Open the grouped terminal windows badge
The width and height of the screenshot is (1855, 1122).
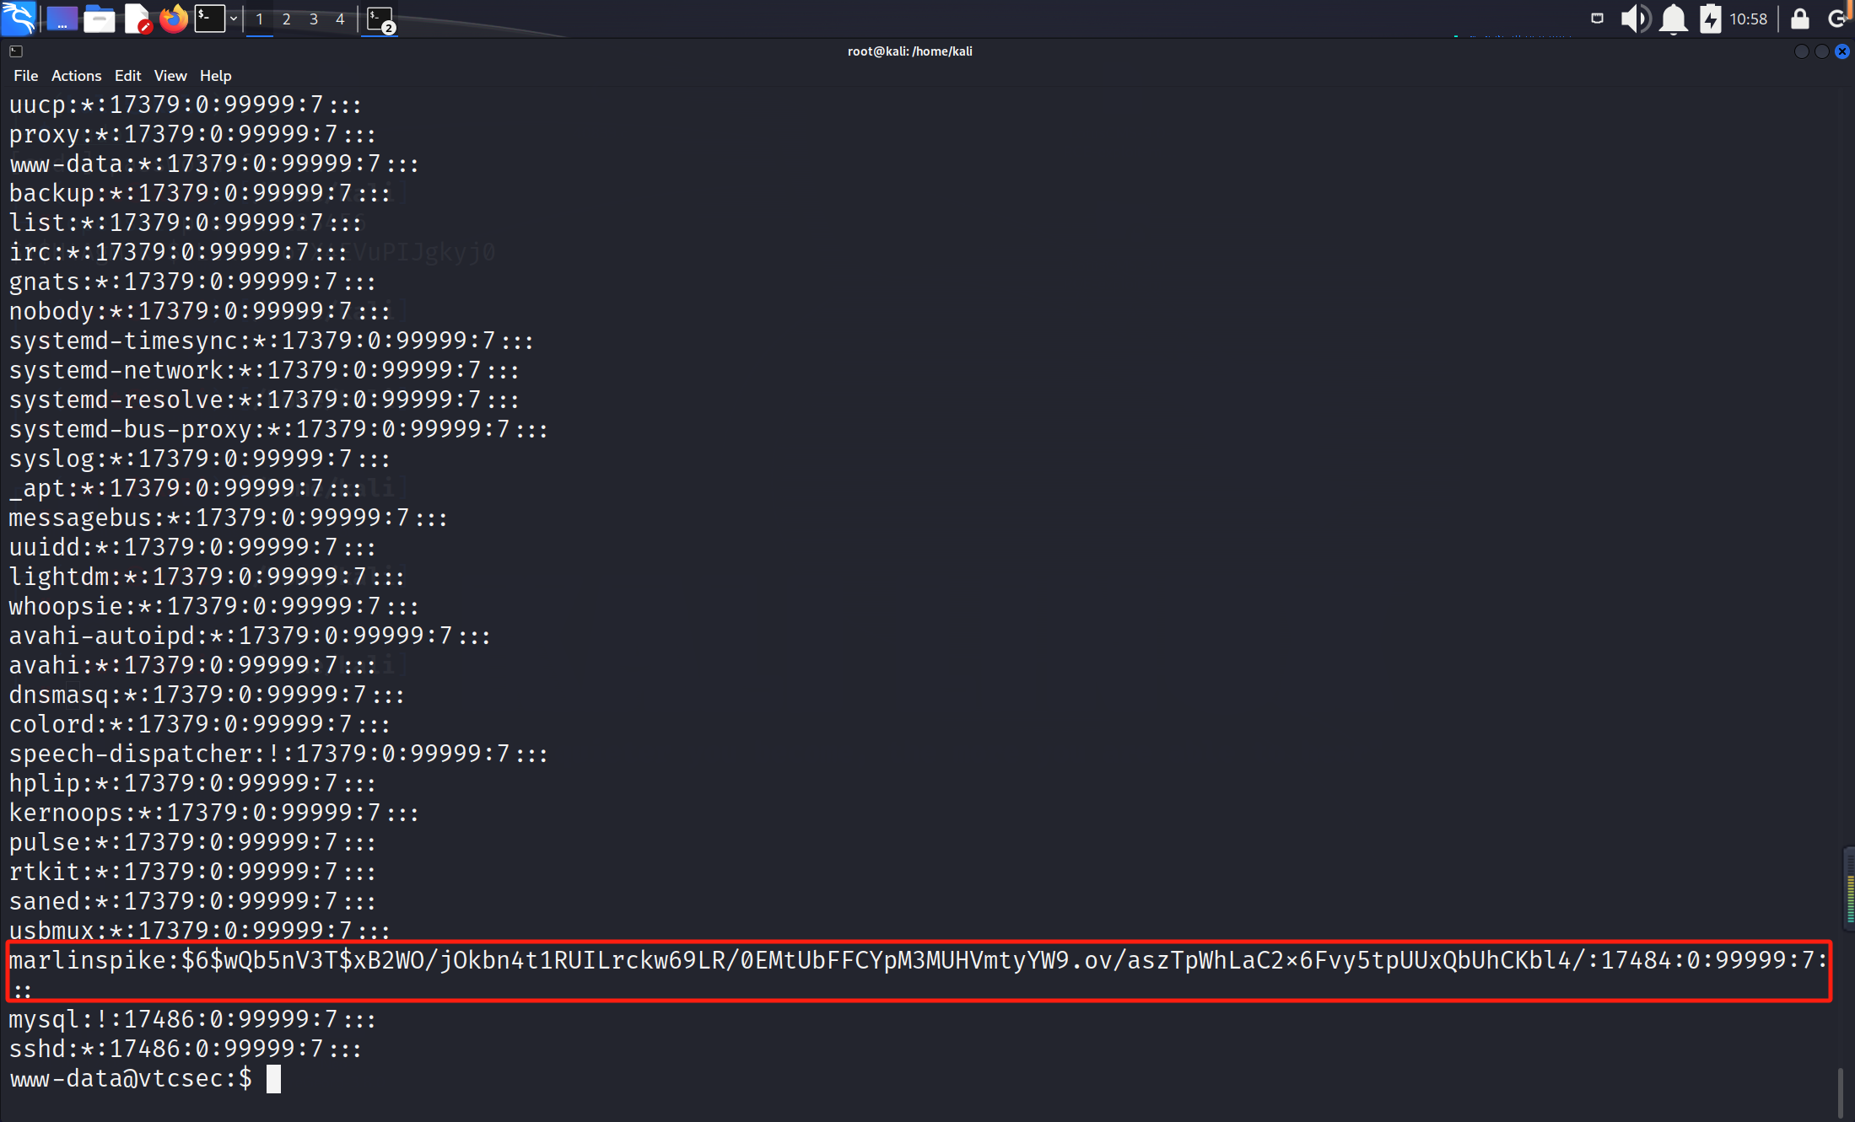(x=380, y=19)
